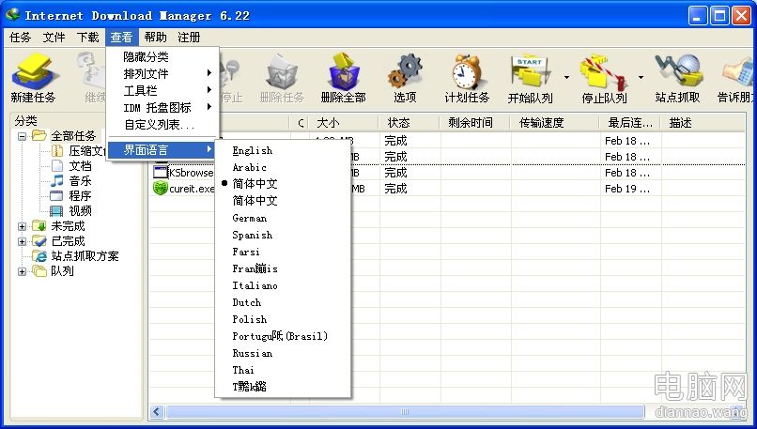Select English in the language submenu
Viewport: 757px width, 429px height.
[x=253, y=150]
